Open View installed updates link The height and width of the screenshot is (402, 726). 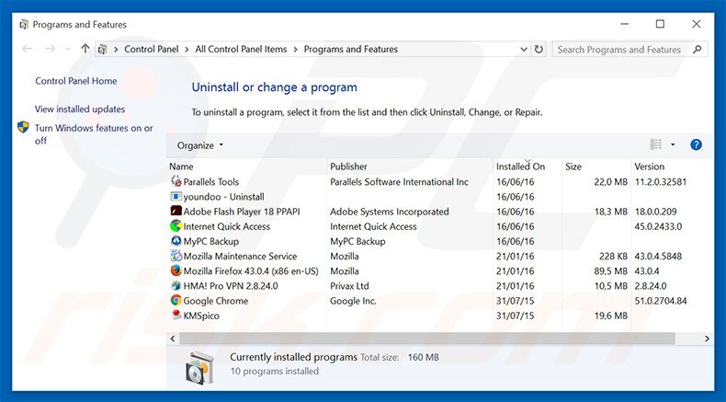tap(80, 109)
